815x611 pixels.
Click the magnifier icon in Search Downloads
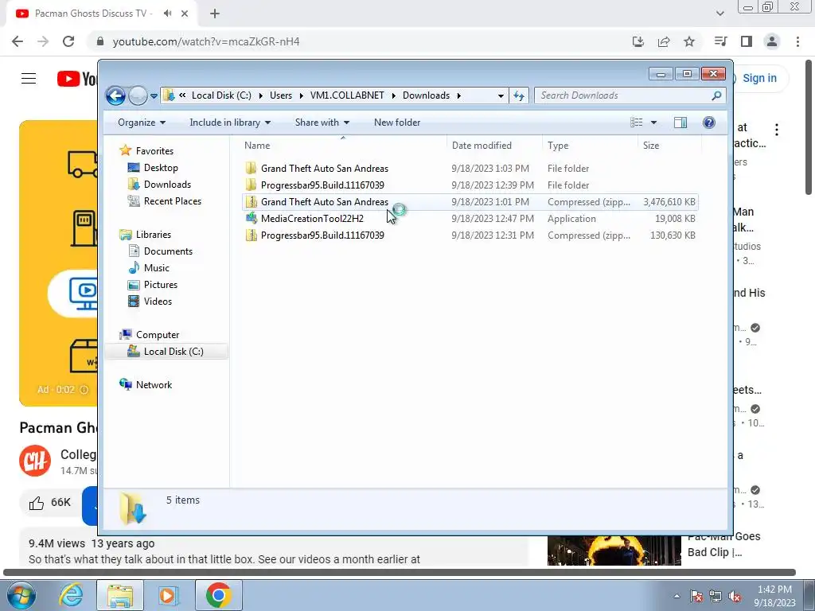click(x=716, y=95)
